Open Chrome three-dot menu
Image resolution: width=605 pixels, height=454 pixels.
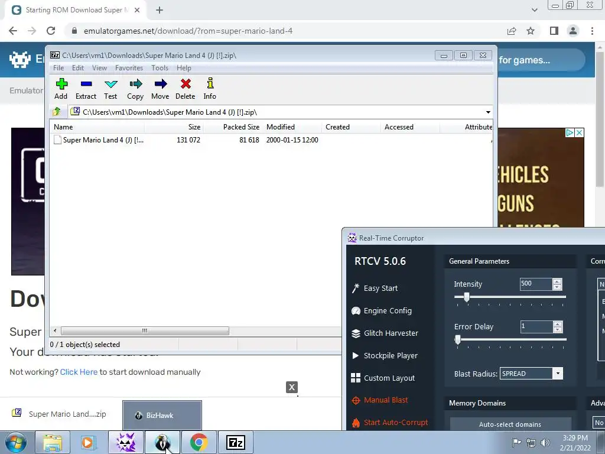click(x=592, y=31)
